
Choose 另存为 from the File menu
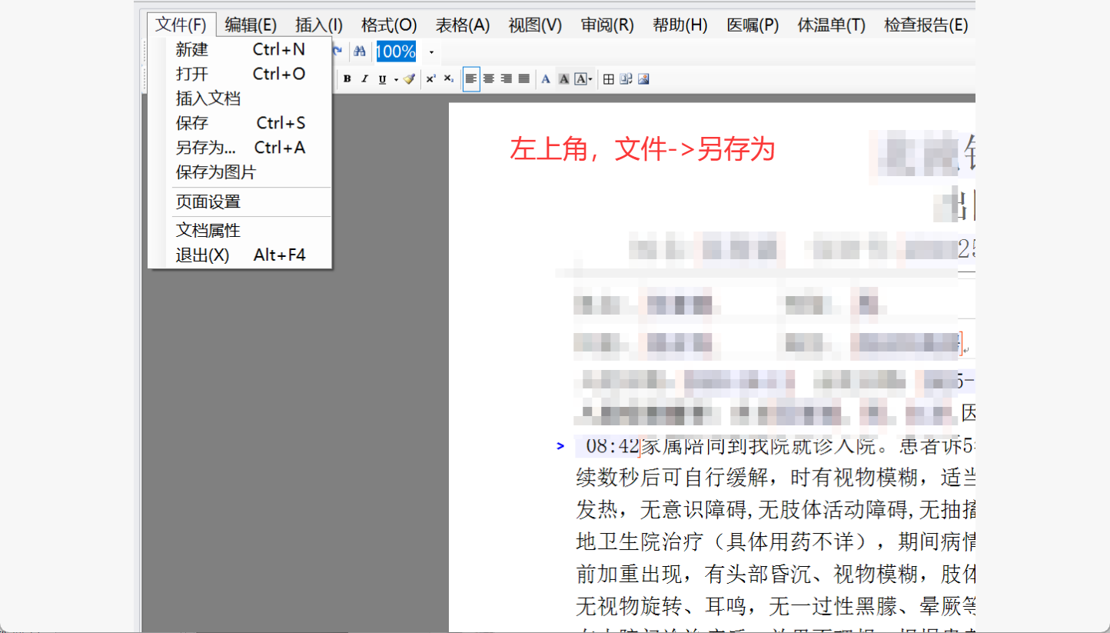tap(206, 148)
